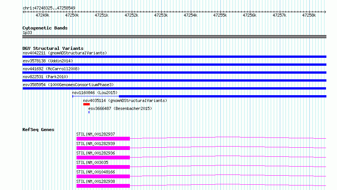Open the DGV Structural Variants track title
The height and width of the screenshot is (190, 337).
pos(53,48)
